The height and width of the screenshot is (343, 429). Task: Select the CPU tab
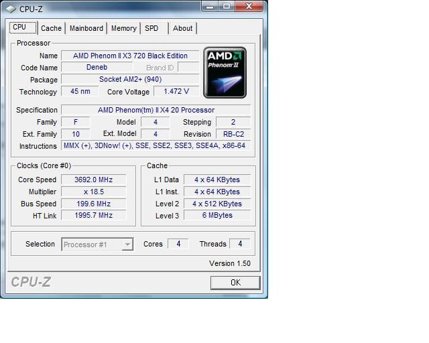click(23, 27)
